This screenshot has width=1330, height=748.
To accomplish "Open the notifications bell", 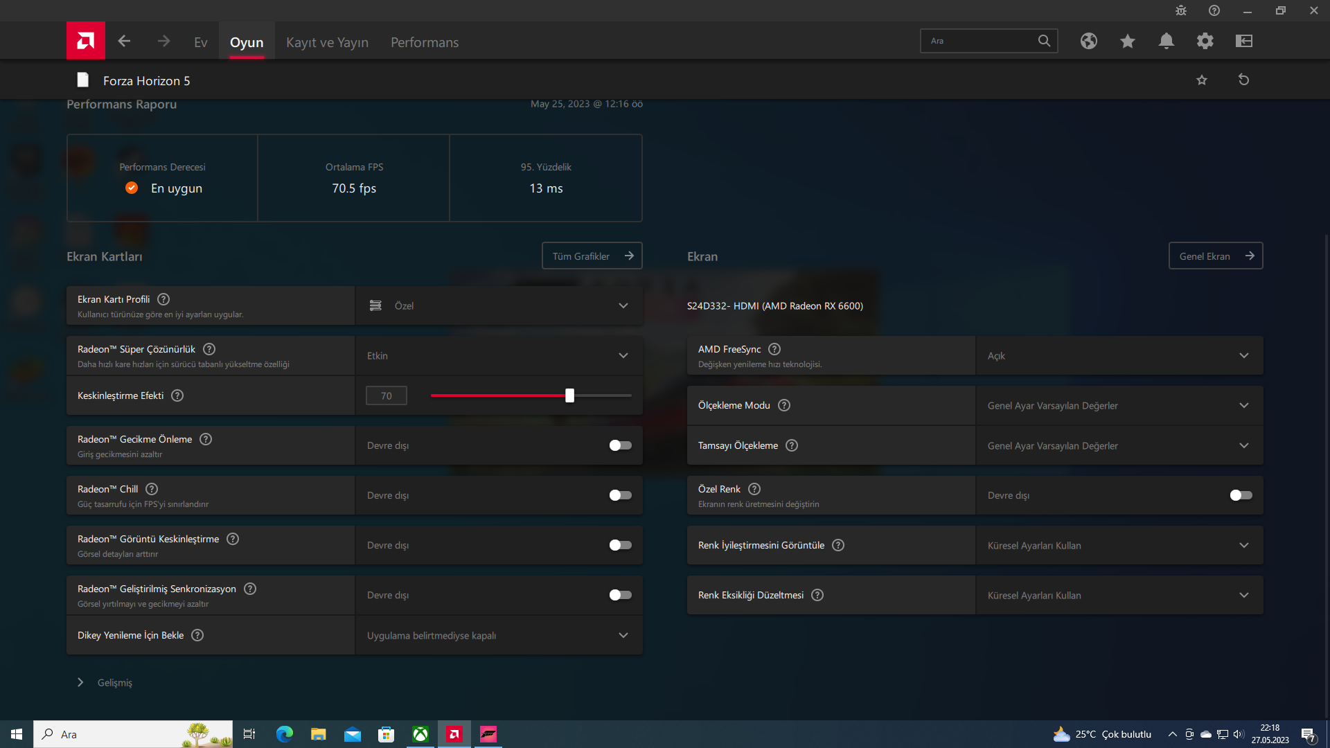I will (1166, 42).
